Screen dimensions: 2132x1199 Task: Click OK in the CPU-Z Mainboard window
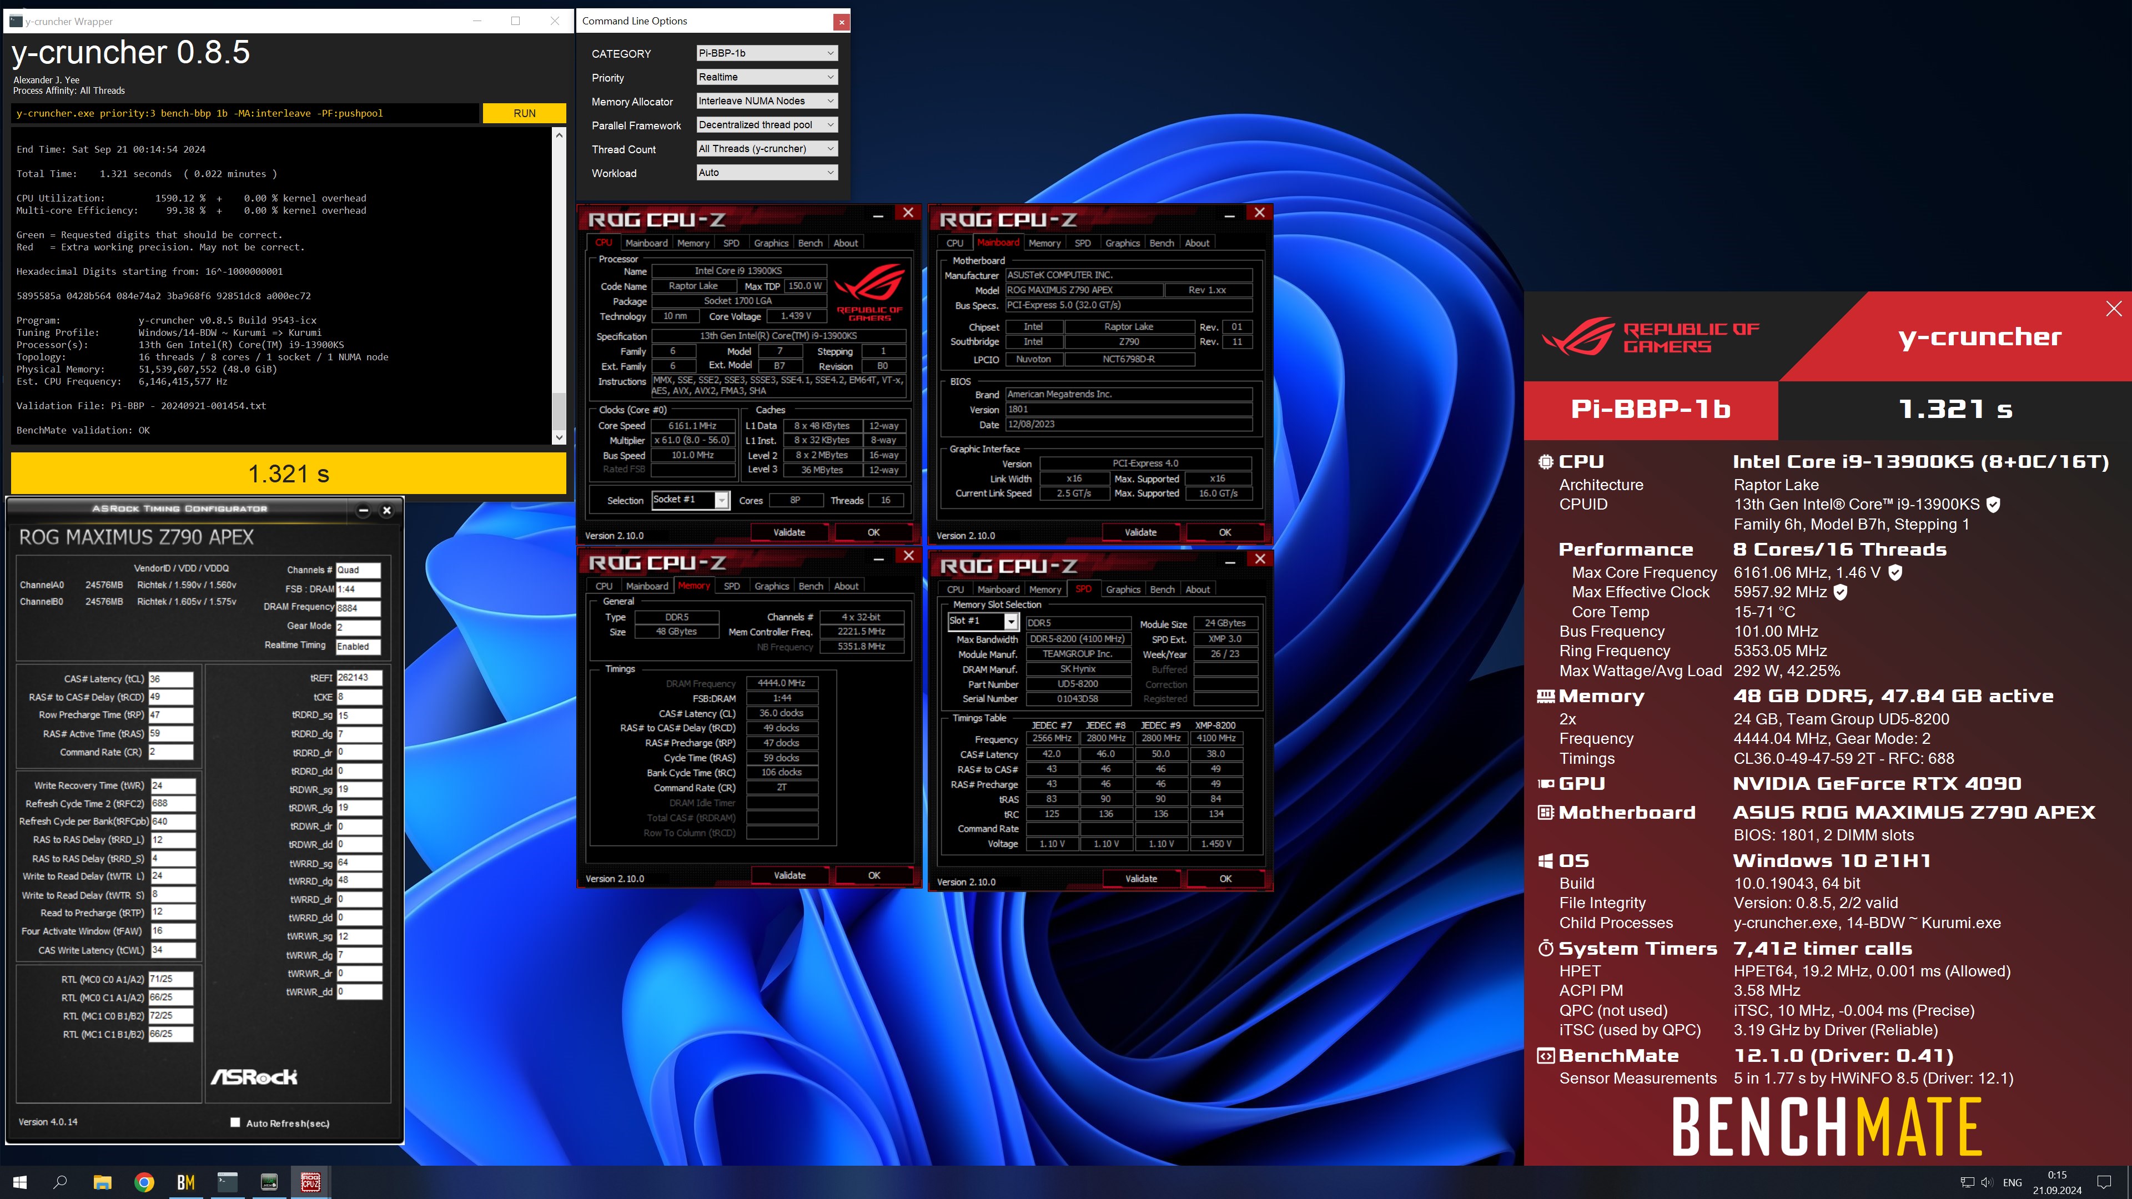point(1225,532)
